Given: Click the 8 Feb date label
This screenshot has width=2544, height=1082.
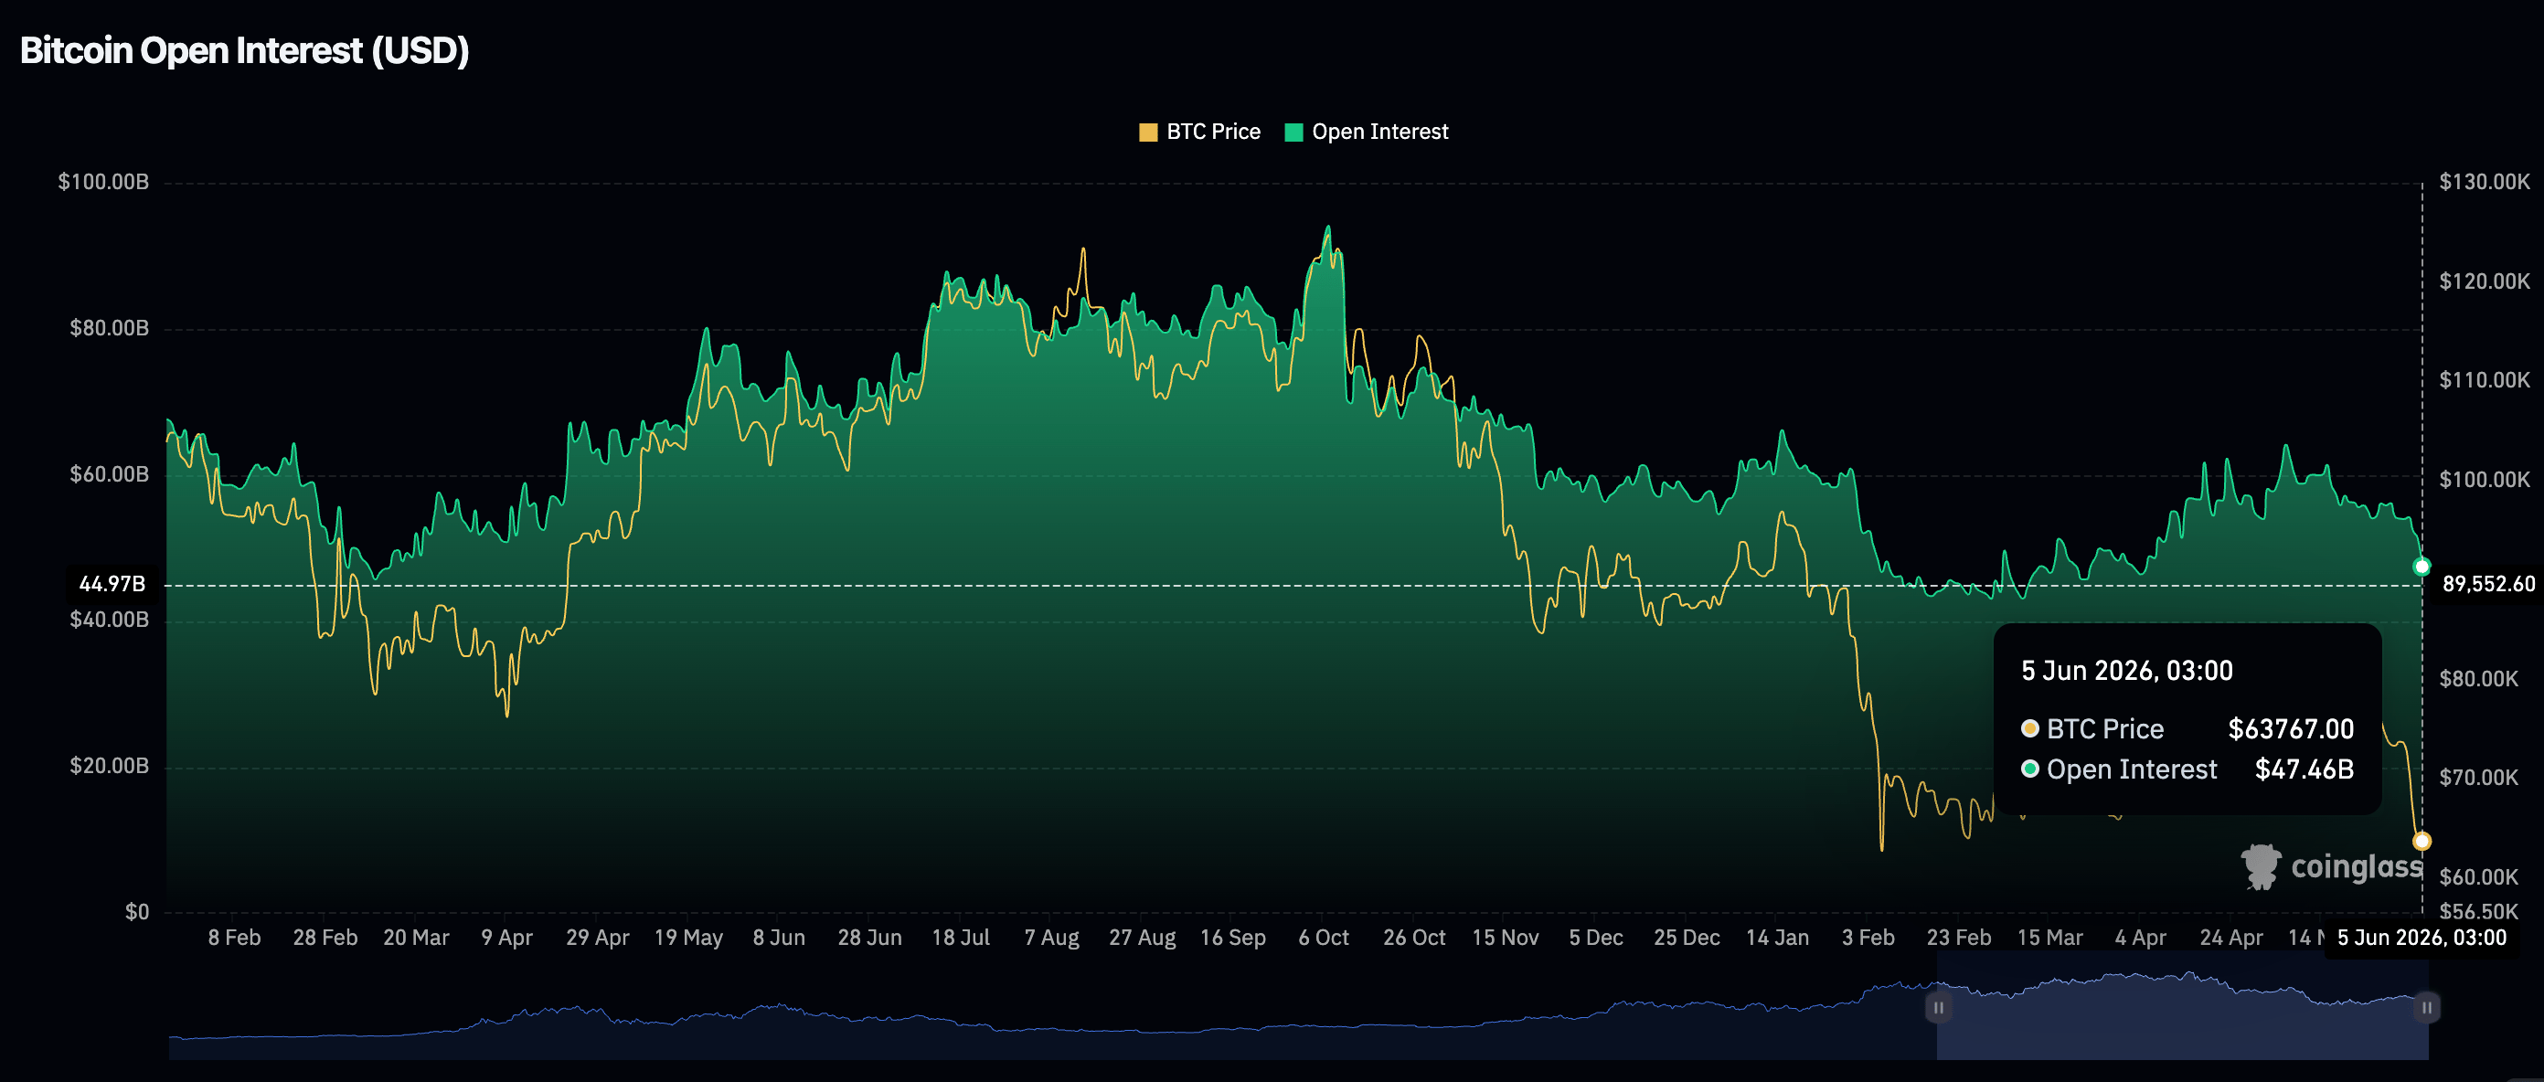Looking at the screenshot, I should (234, 938).
